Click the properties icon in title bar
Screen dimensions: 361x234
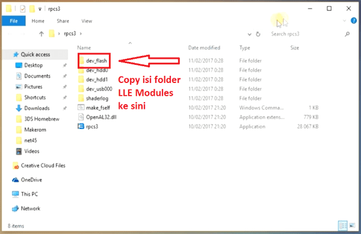click(x=23, y=9)
